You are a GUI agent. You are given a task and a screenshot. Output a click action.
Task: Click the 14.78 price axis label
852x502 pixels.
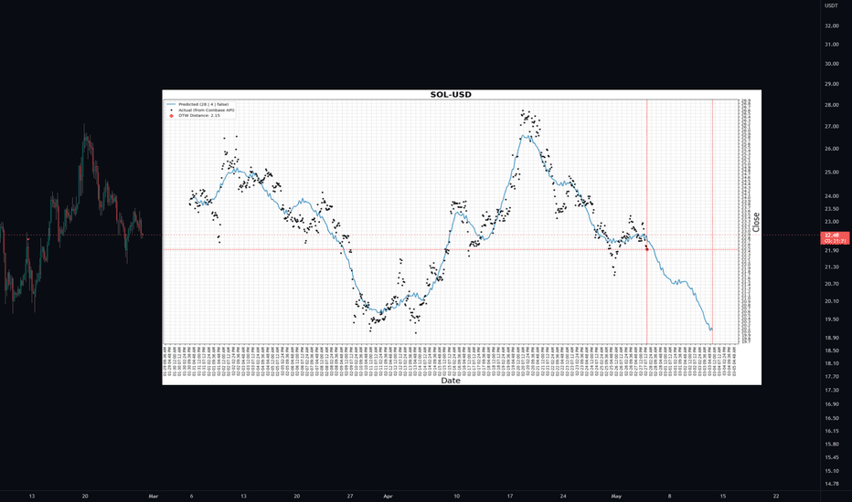click(831, 484)
